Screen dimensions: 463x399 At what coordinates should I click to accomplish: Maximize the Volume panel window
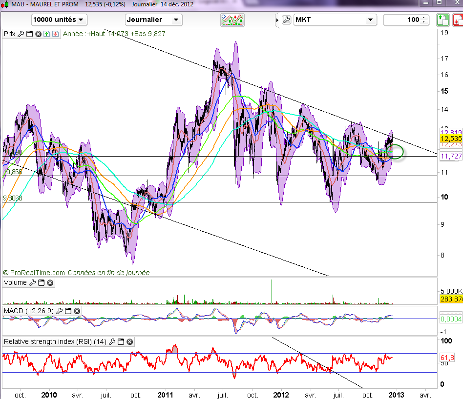point(41,282)
